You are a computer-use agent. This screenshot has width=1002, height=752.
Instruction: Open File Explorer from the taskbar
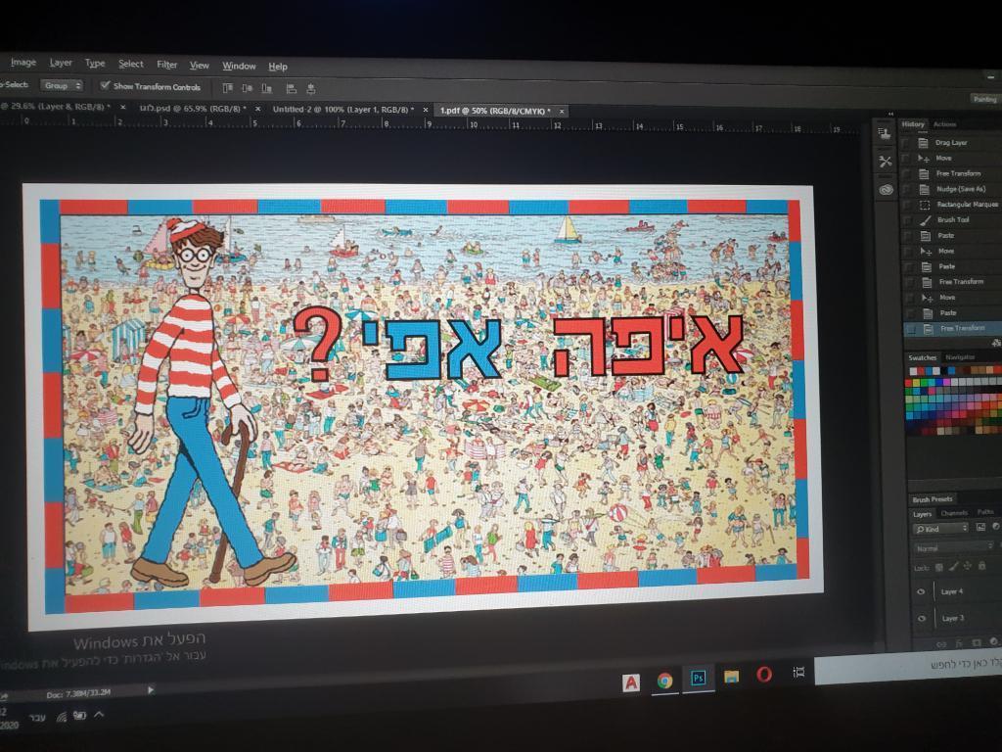point(731,676)
